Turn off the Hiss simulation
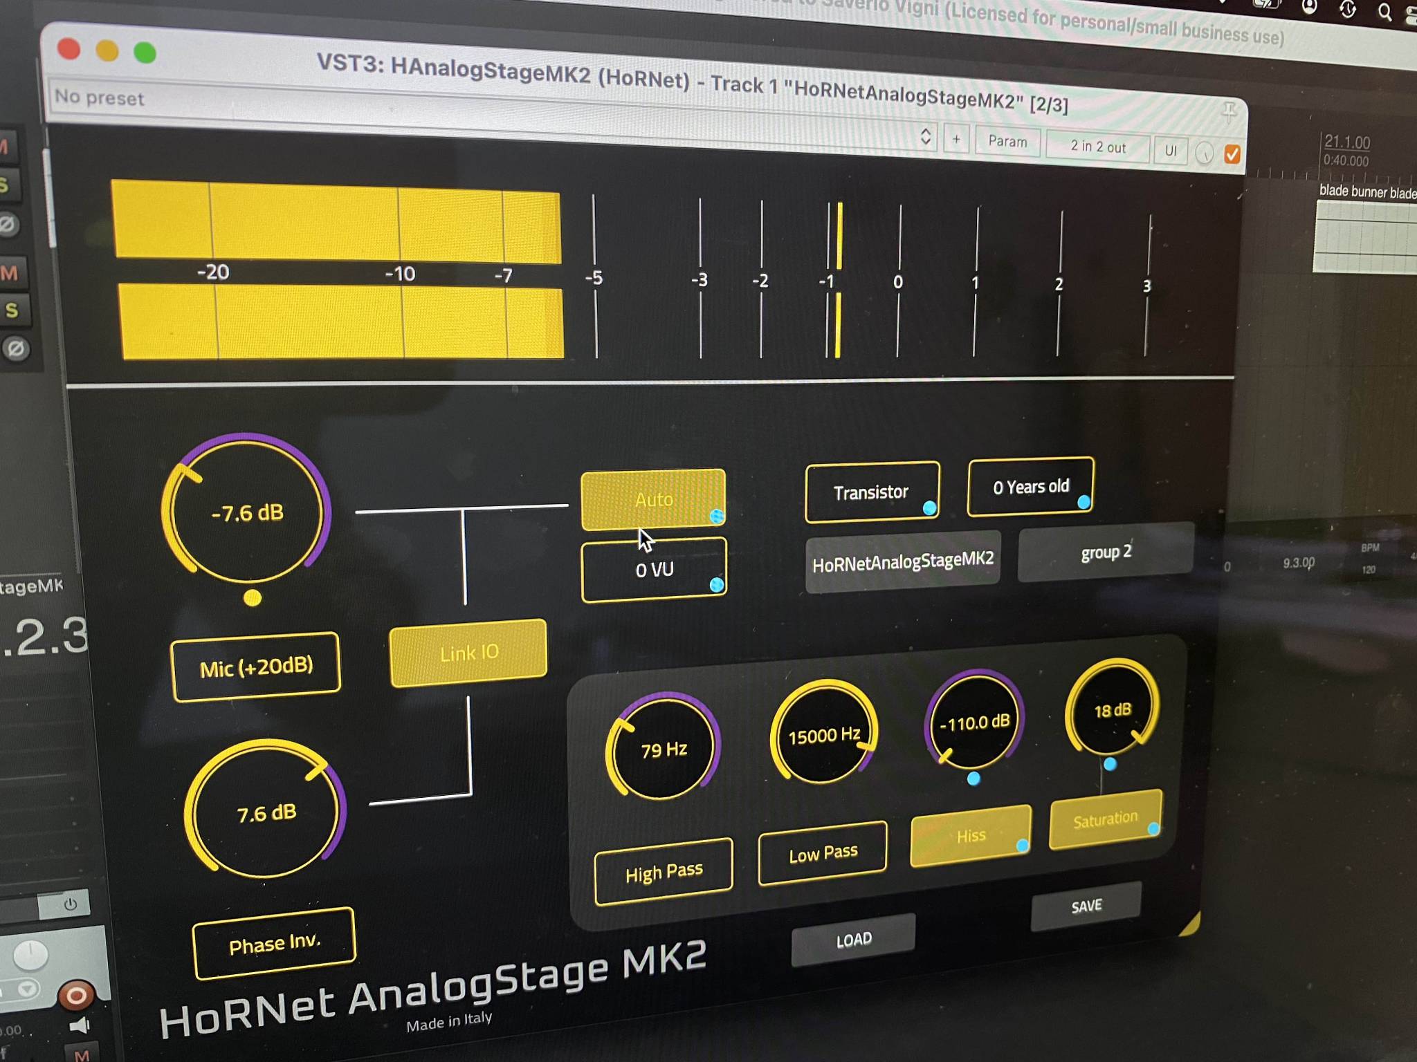 971,835
